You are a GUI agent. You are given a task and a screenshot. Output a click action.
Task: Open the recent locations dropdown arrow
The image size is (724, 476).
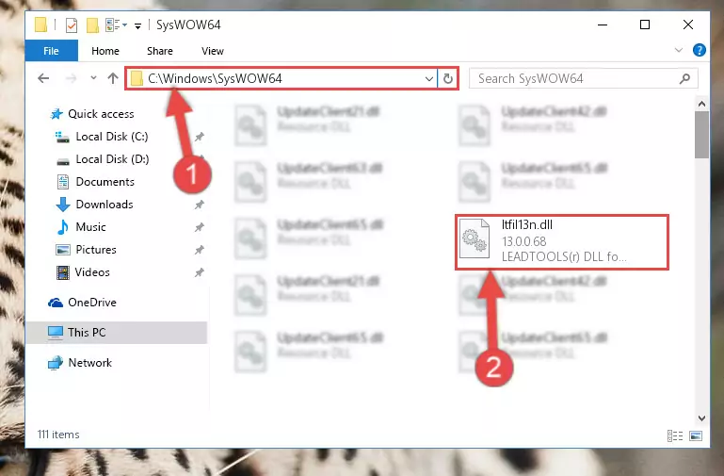[94, 77]
